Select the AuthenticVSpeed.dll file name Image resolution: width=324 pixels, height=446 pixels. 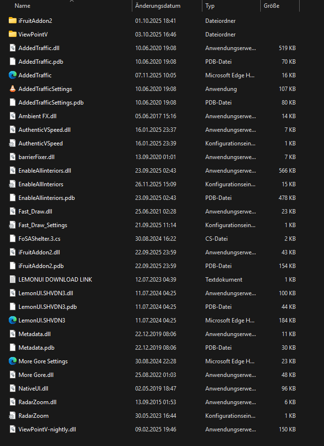click(x=44, y=130)
